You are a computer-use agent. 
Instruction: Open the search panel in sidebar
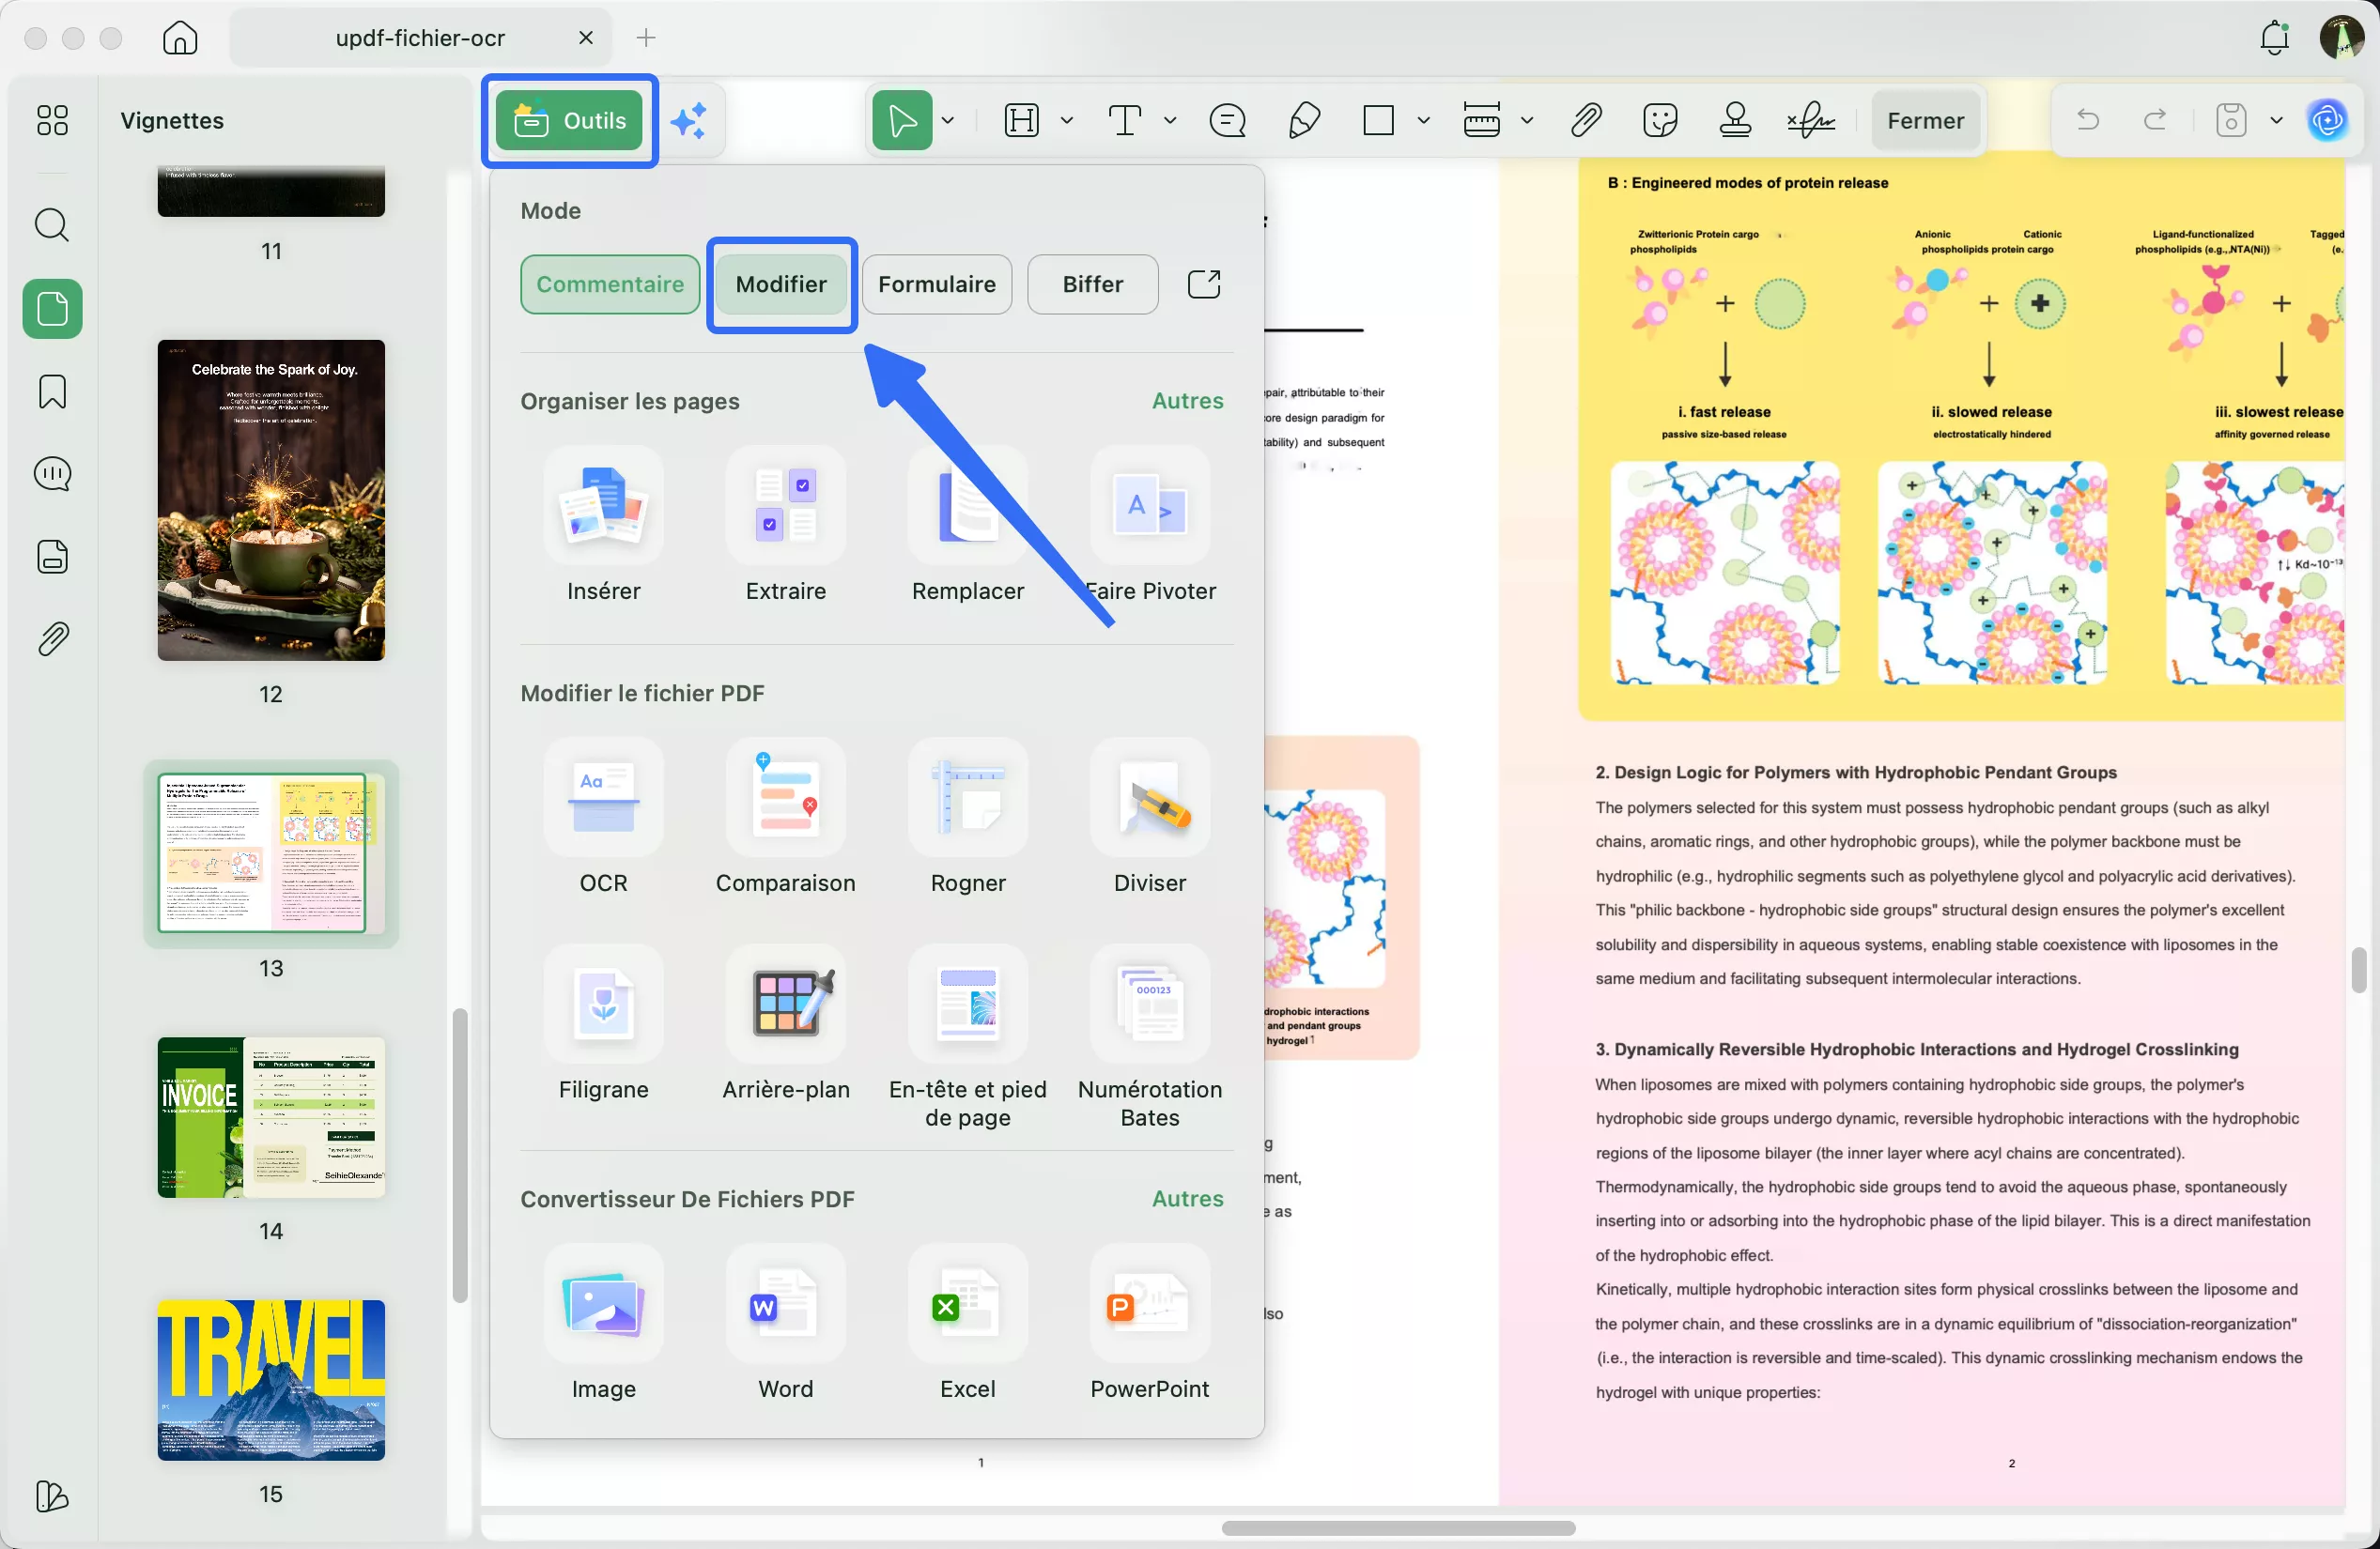pos(52,225)
